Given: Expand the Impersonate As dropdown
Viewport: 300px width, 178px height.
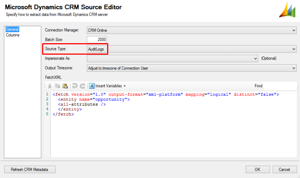Looking at the screenshot, I should coord(255,58).
